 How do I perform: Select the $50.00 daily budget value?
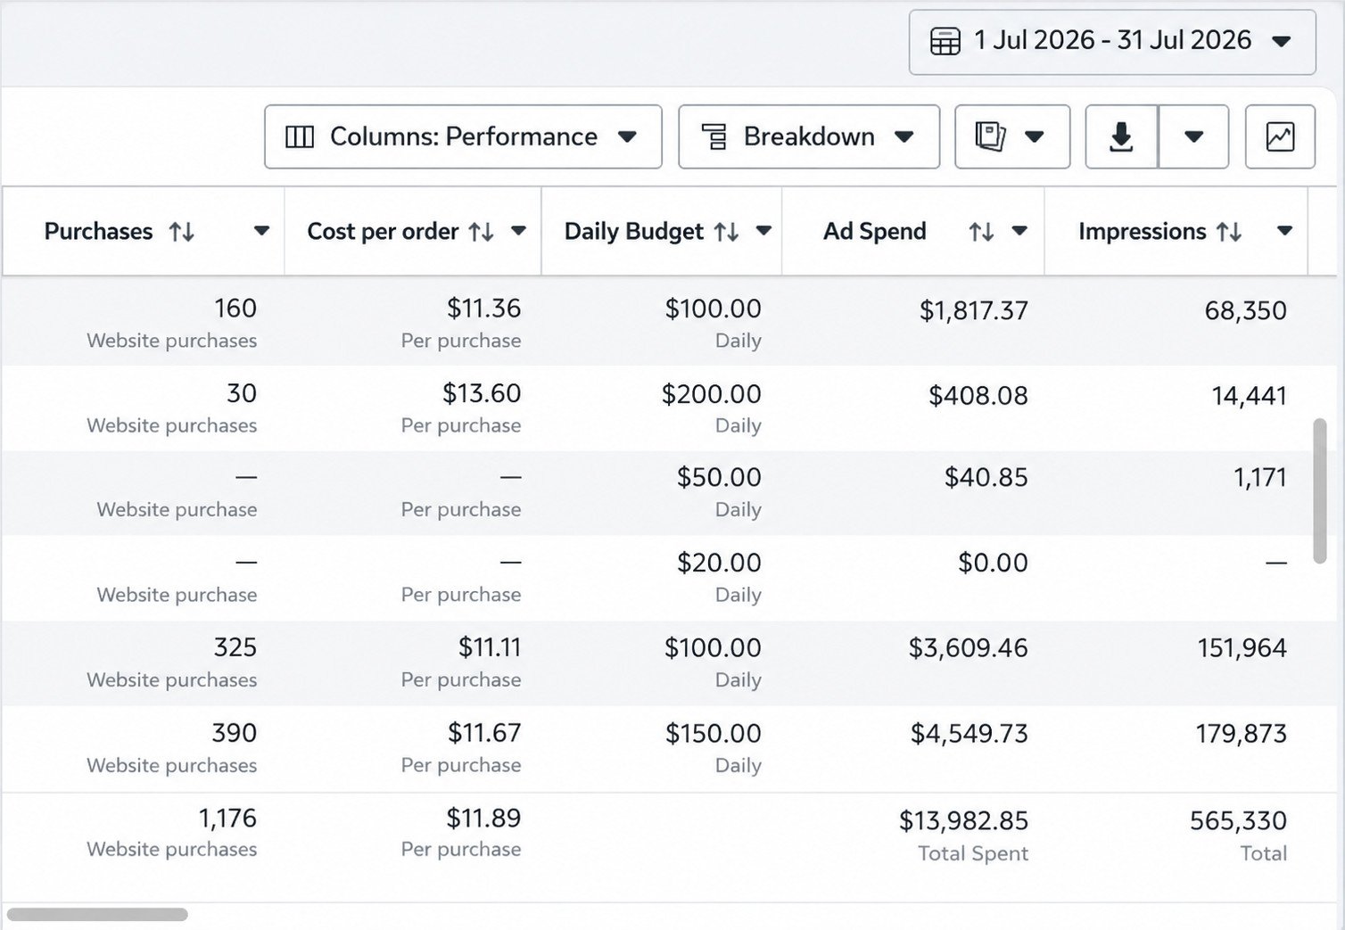(719, 477)
